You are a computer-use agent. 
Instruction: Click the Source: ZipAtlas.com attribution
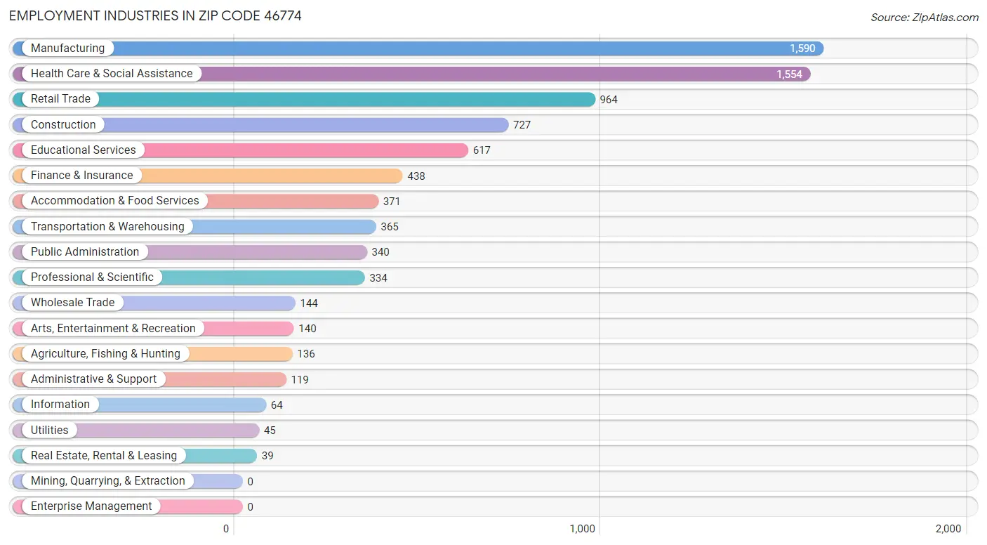[924, 18]
